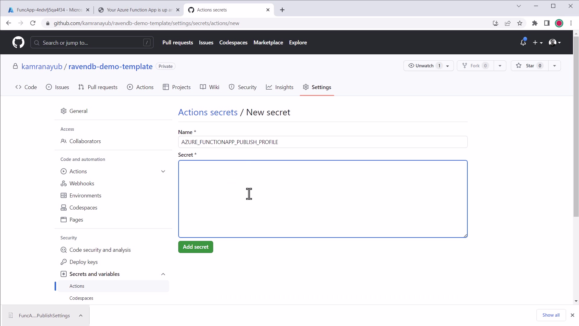Open Unwatch dropdown caret
The image size is (579, 326).
[448, 66]
